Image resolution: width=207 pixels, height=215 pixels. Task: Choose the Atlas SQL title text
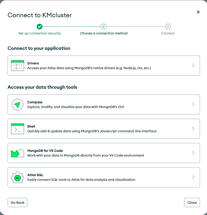(x=35, y=175)
